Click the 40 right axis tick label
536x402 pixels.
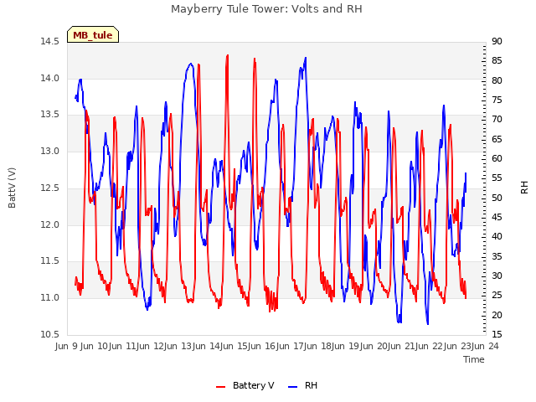pos(497,236)
